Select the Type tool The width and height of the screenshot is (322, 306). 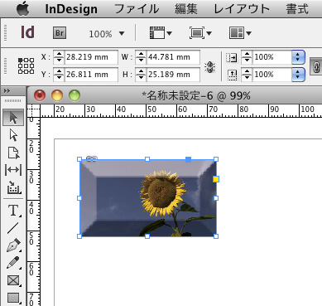click(x=13, y=211)
